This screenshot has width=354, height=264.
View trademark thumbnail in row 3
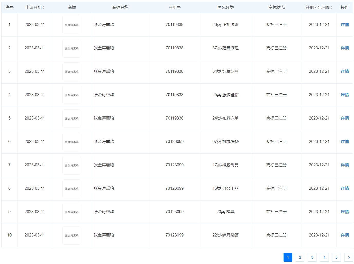click(72, 72)
